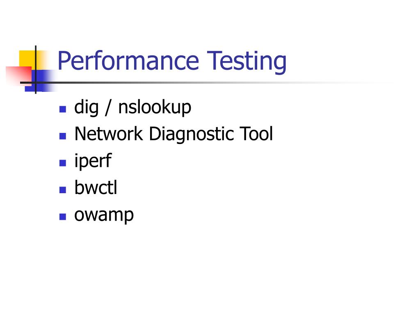The height and width of the screenshot is (315, 420).
Task: Select the owamp list item text
Action: pos(104,215)
